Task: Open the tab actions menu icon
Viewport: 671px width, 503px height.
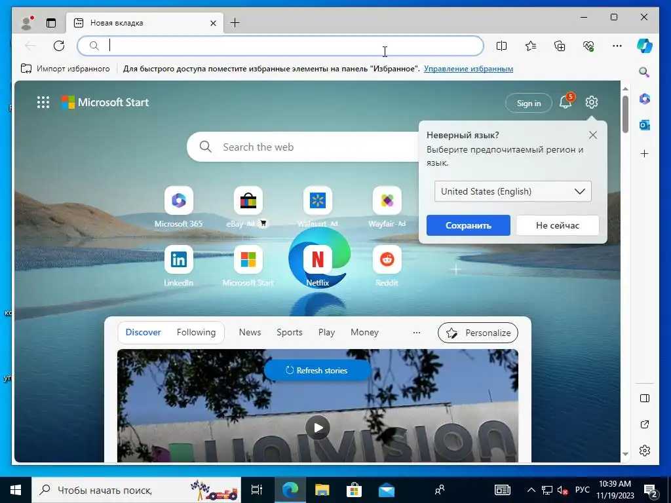Action: point(51,23)
